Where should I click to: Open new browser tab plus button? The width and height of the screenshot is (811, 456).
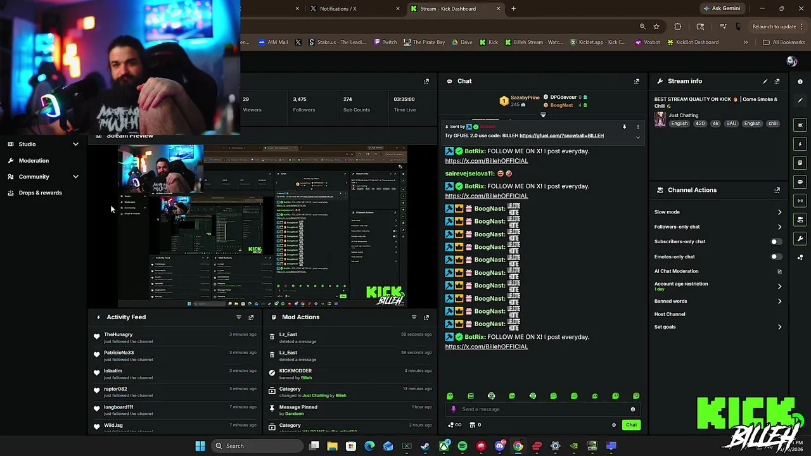[x=513, y=9]
